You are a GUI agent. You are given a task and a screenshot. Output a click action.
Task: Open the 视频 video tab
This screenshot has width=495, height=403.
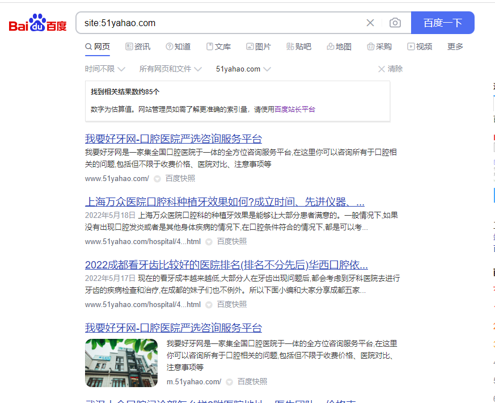coord(420,47)
